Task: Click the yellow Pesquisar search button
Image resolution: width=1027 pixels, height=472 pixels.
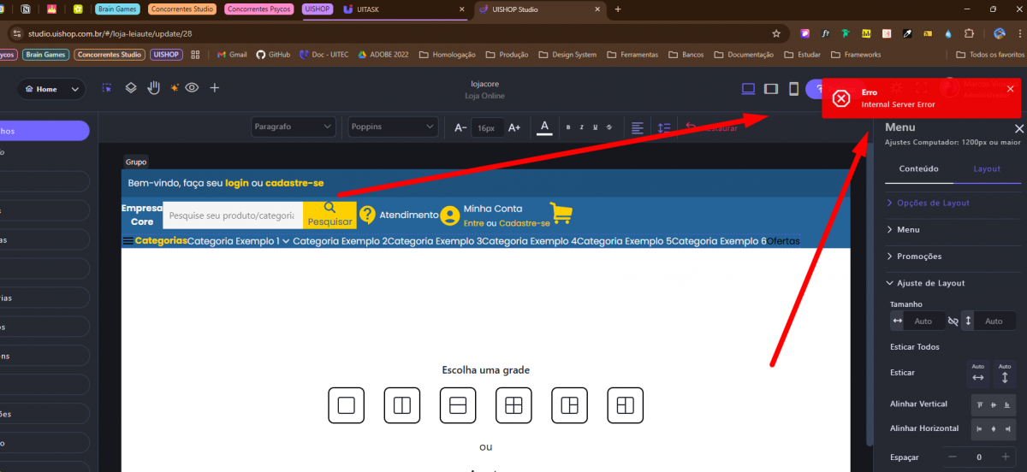Action: point(329,214)
